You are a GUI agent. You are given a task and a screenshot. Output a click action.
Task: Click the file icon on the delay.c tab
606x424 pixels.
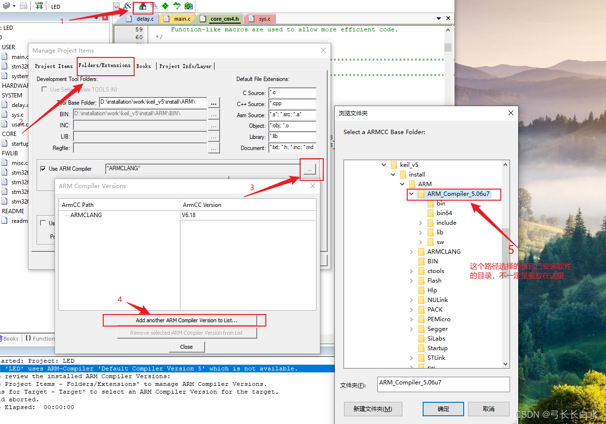(129, 19)
